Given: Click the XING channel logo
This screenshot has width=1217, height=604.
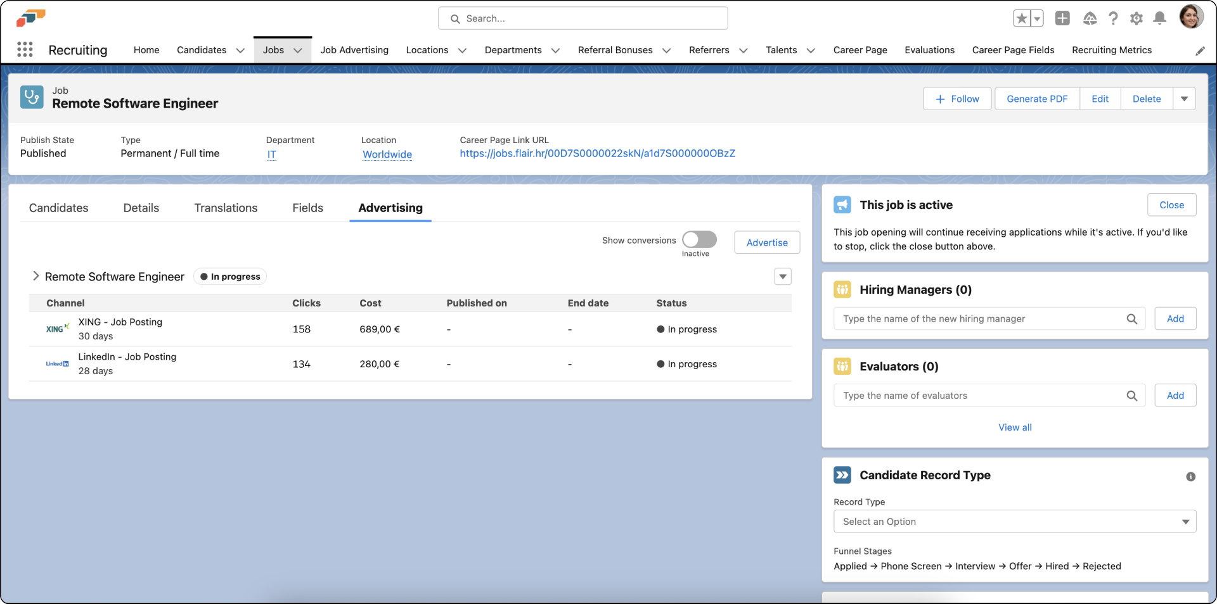Looking at the screenshot, I should (57, 329).
